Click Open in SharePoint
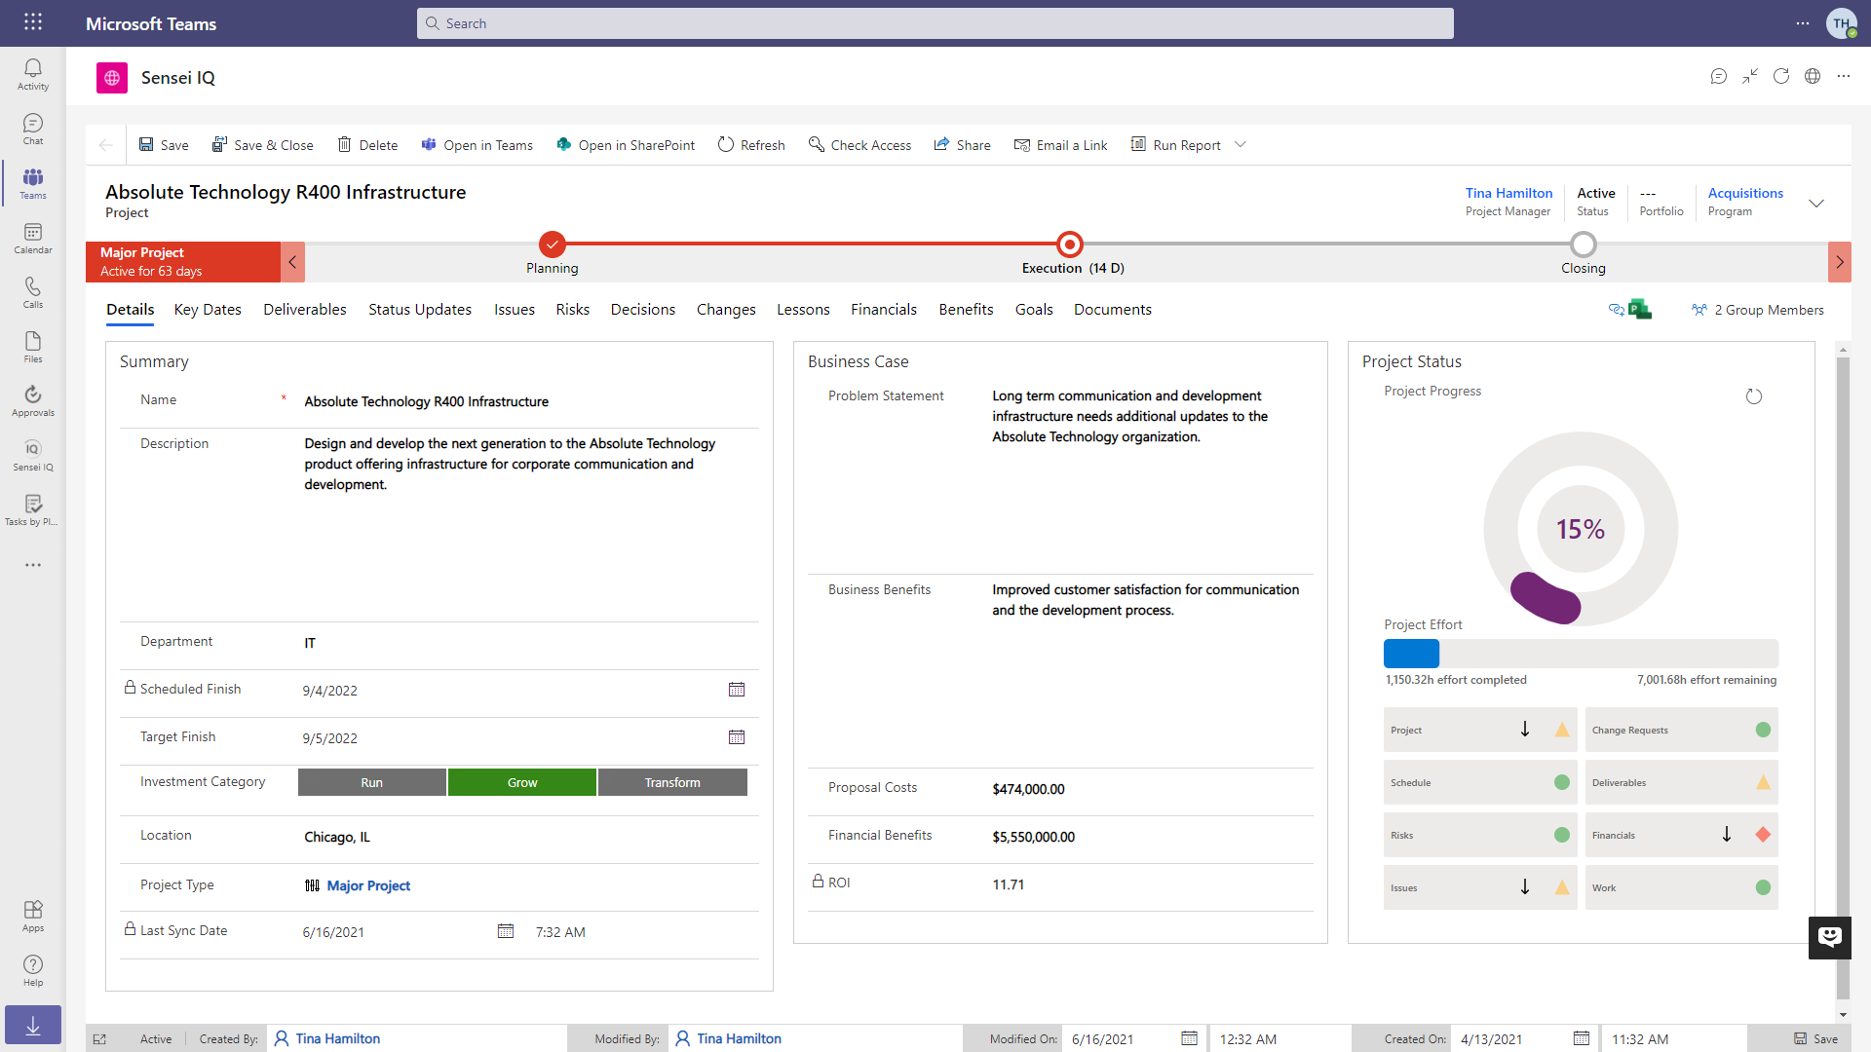1871x1052 pixels. click(x=626, y=145)
